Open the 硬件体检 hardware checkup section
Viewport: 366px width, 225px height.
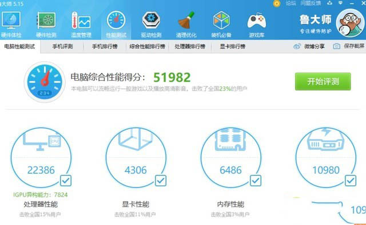click(x=11, y=24)
